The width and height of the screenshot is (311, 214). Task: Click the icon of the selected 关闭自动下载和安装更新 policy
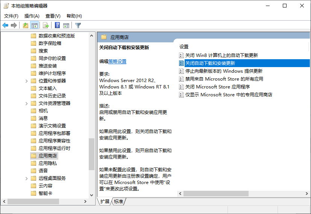tap(181, 63)
